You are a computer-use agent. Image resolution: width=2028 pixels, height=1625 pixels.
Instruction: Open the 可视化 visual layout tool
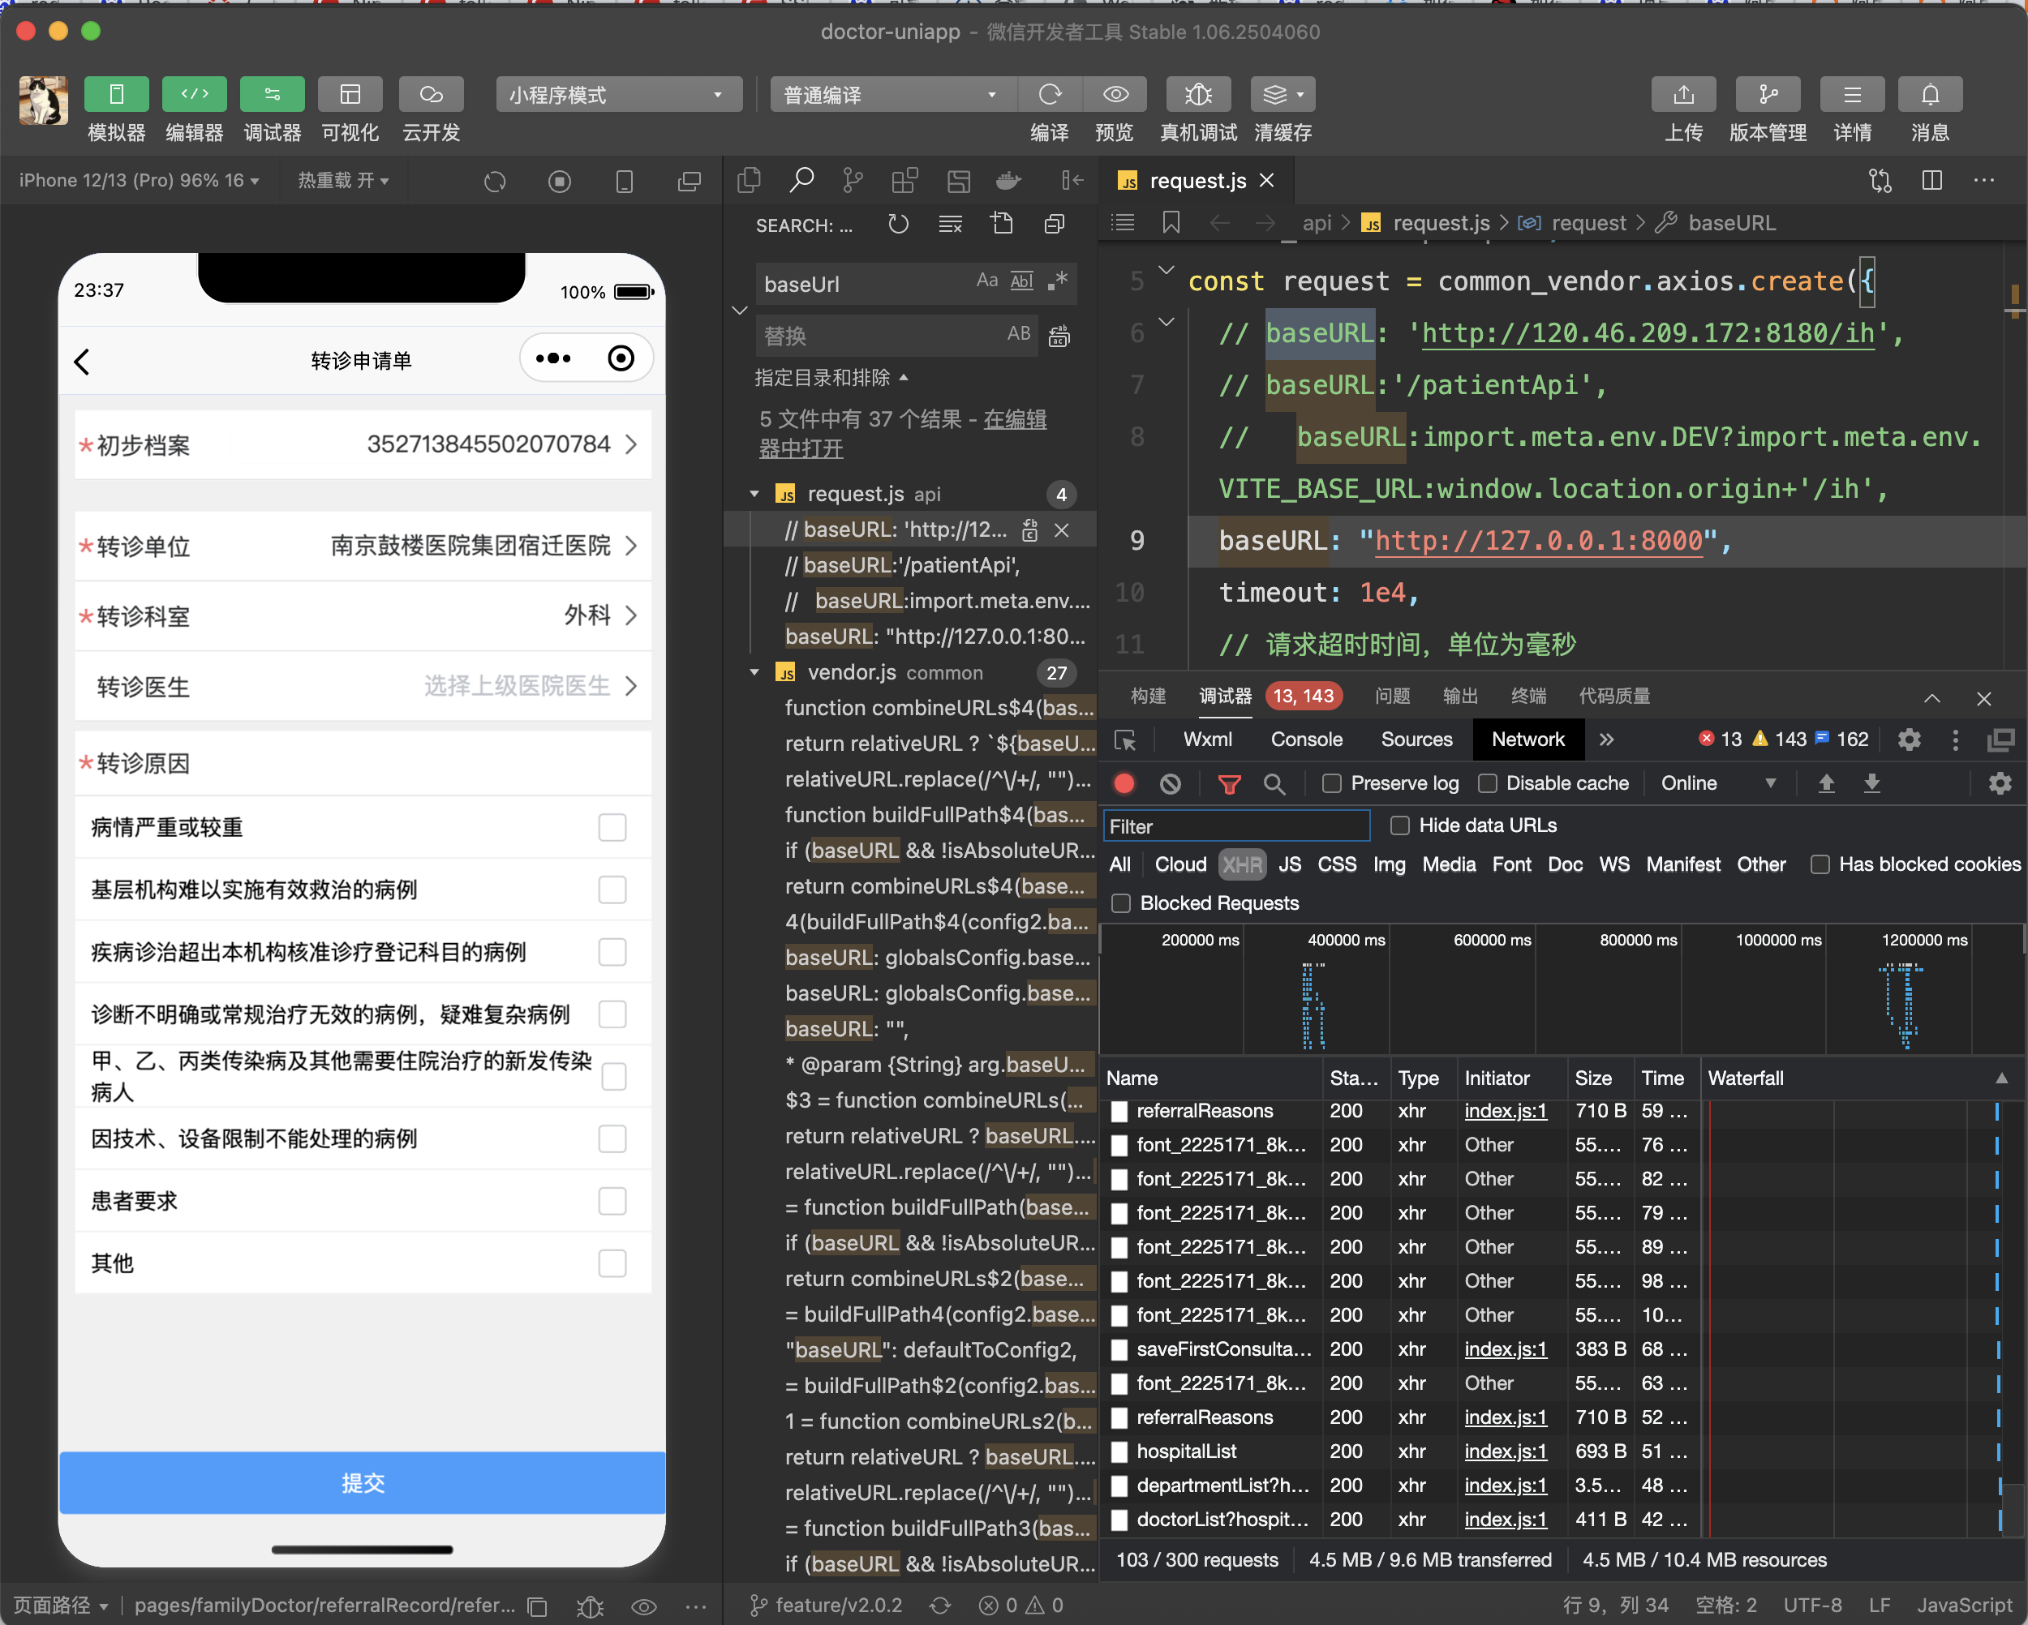pyautogui.click(x=350, y=94)
